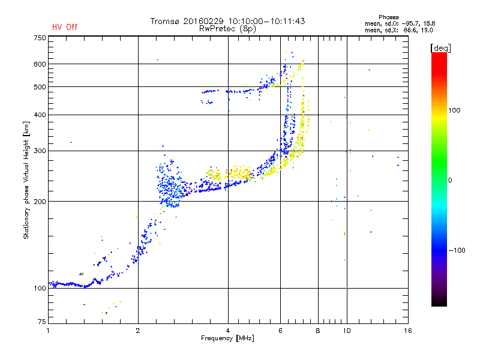Click the '6' frequency axis label
This screenshot has height=360, width=480.
[x=280, y=331]
